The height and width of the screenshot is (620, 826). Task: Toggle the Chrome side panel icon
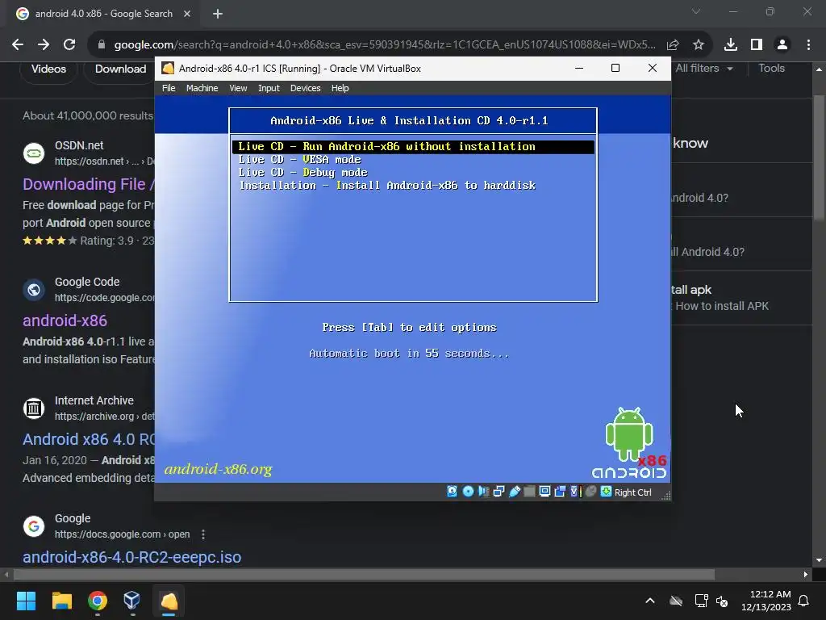point(757,45)
